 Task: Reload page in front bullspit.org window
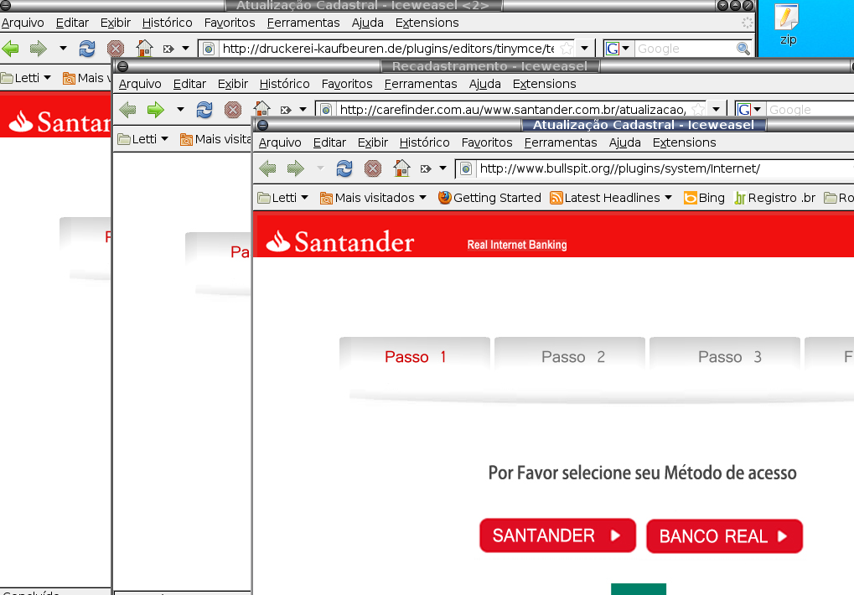pyautogui.click(x=344, y=168)
